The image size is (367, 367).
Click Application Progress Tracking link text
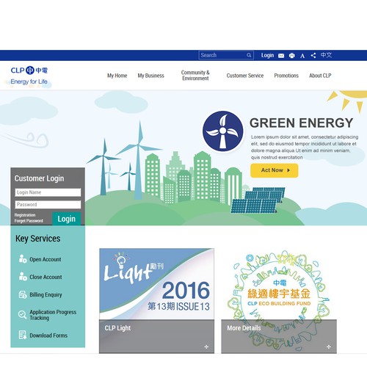tap(53, 315)
